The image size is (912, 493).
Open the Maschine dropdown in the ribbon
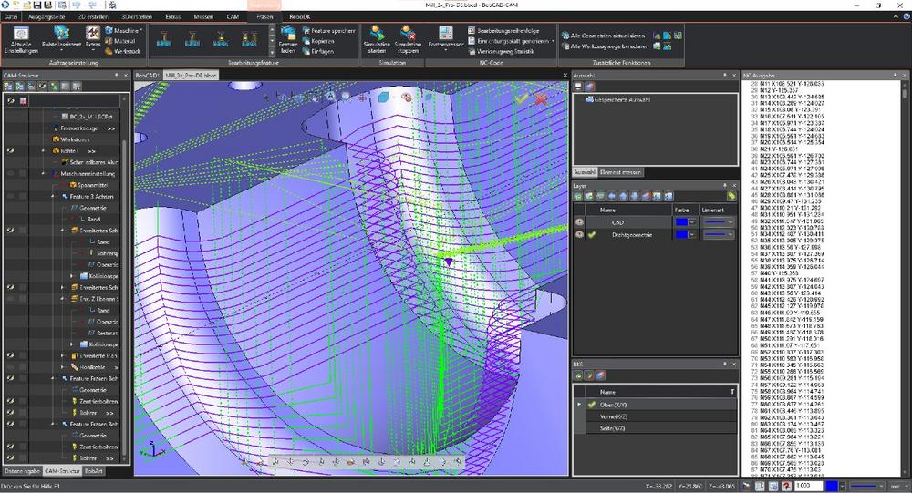tap(121, 30)
